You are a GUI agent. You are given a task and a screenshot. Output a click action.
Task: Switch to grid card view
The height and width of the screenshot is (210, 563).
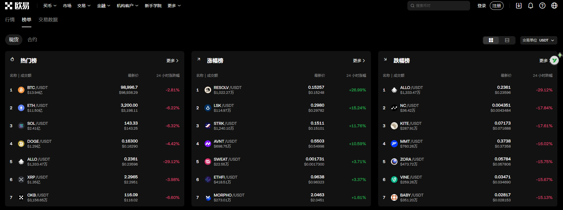[491, 40]
